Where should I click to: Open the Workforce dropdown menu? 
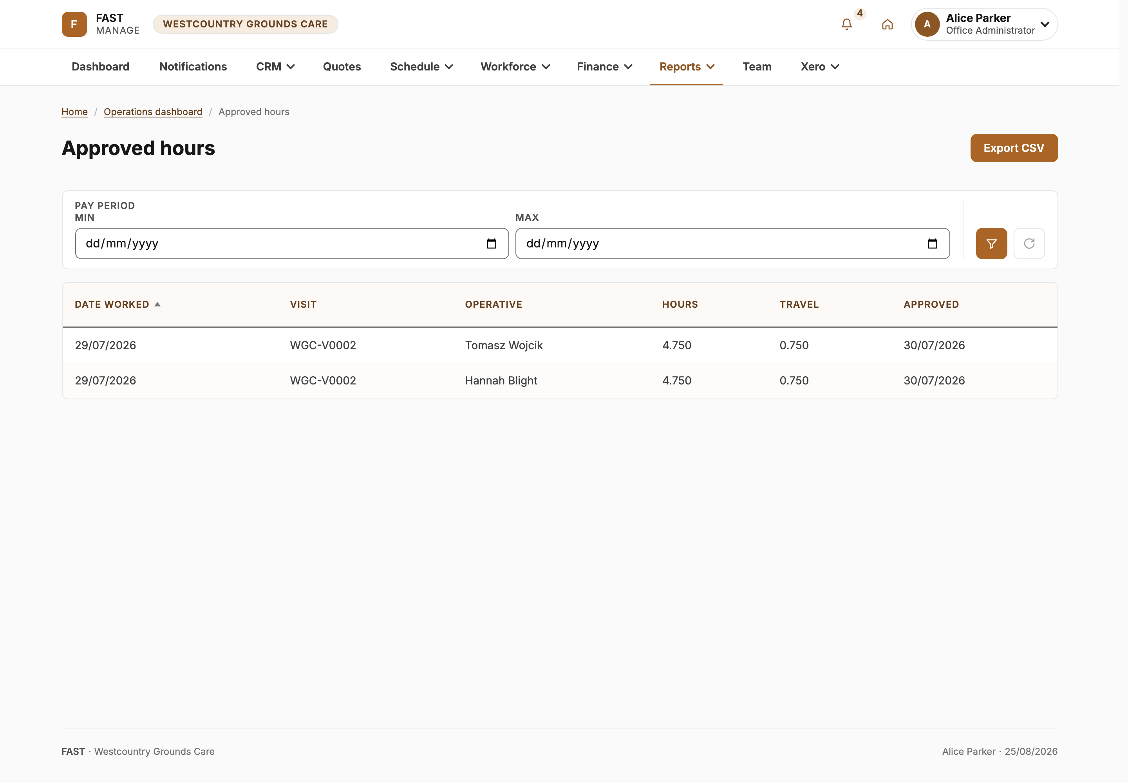click(515, 67)
